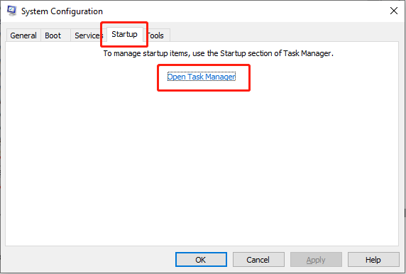
Task: Click the greyed-out Apply button
Action: coord(316,260)
